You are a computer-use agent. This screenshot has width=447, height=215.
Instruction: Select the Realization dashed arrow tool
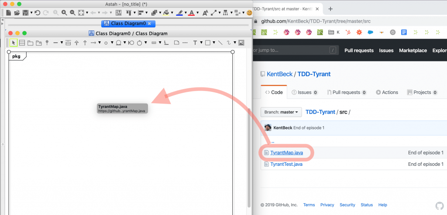85,43
